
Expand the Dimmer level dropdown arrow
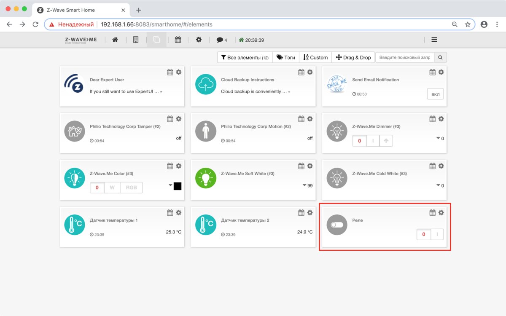pyautogui.click(x=438, y=138)
